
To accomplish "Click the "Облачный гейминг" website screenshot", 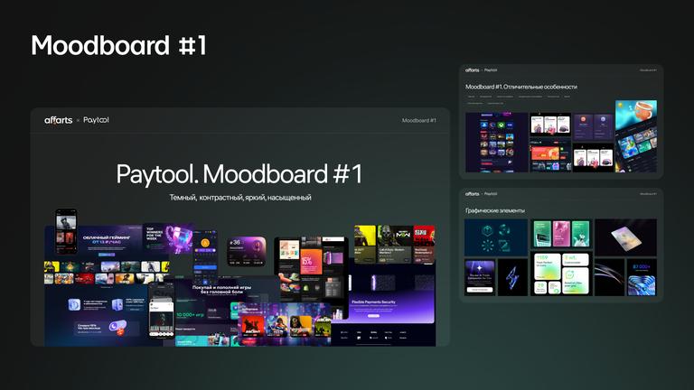I will [99, 240].
